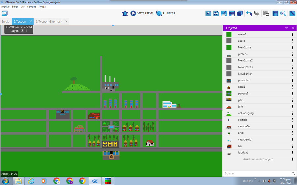
Task: Open the objects editor toolbar icon
Action: 208,13
